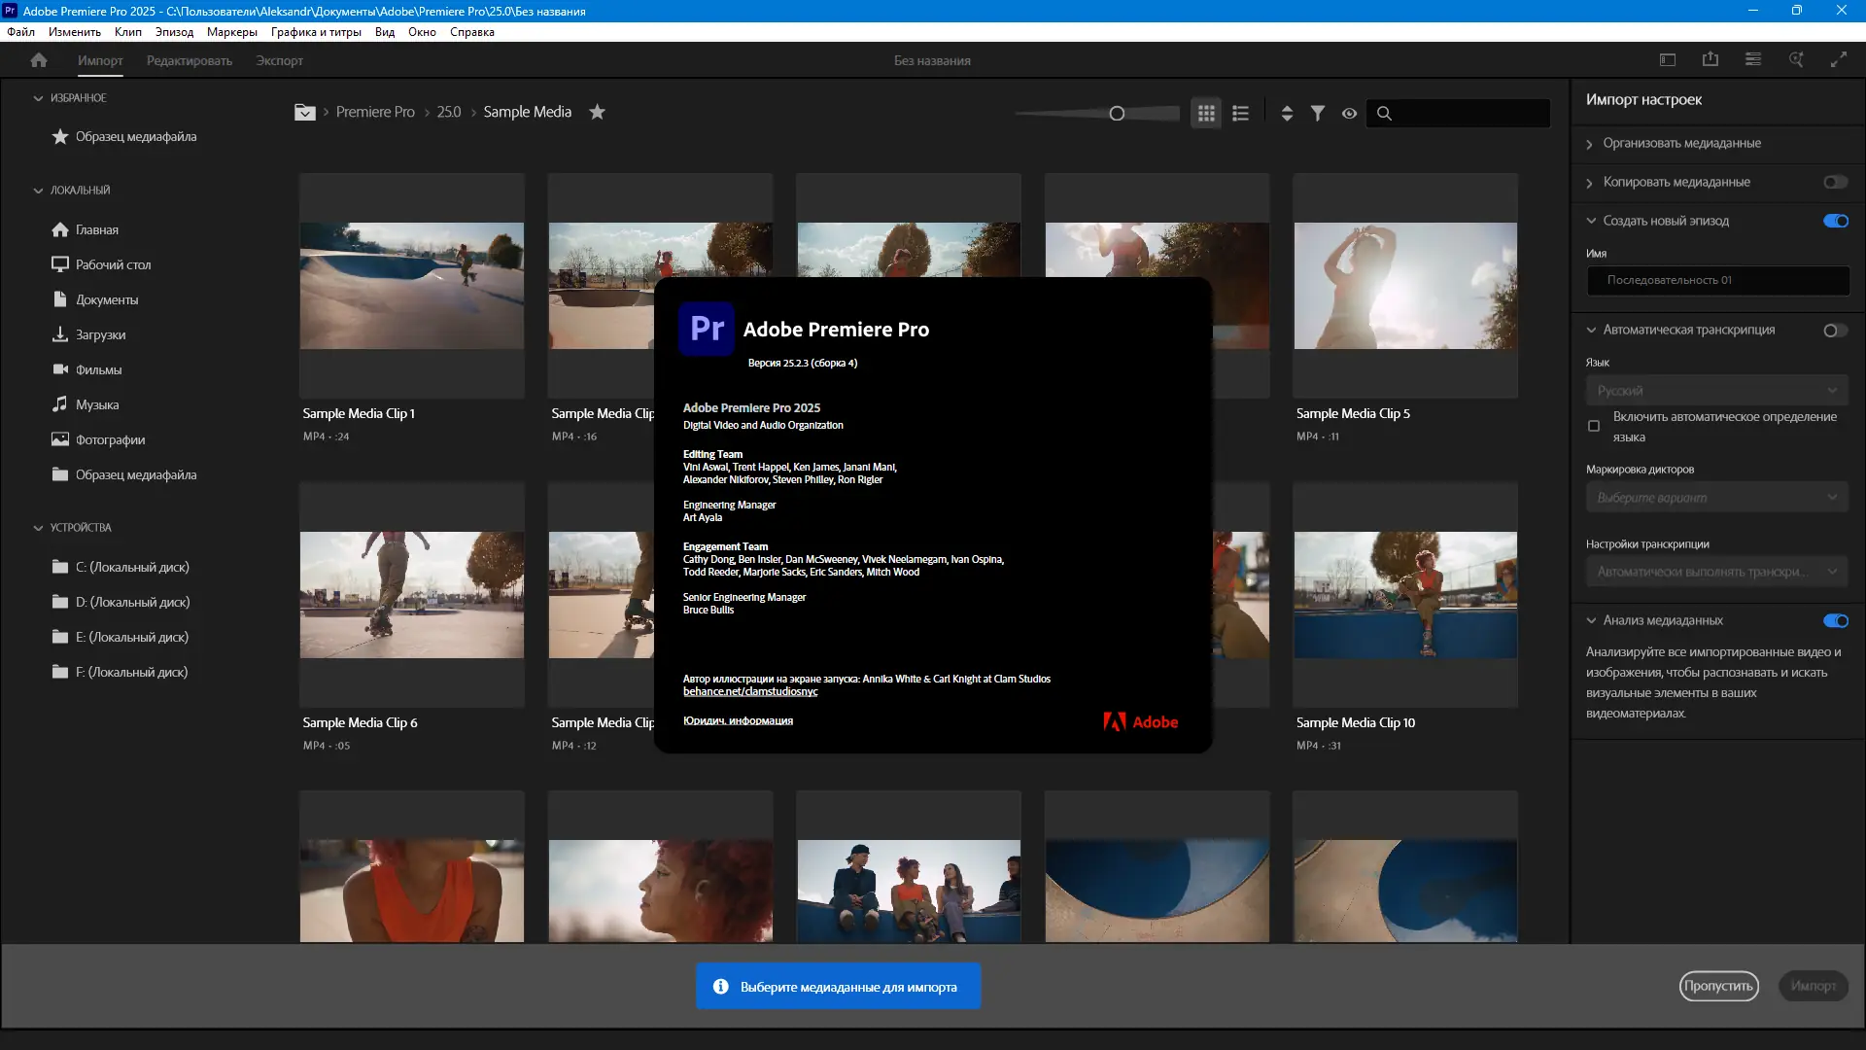Disable Анализ медиаданных toggle

[x=1836, y=620]
